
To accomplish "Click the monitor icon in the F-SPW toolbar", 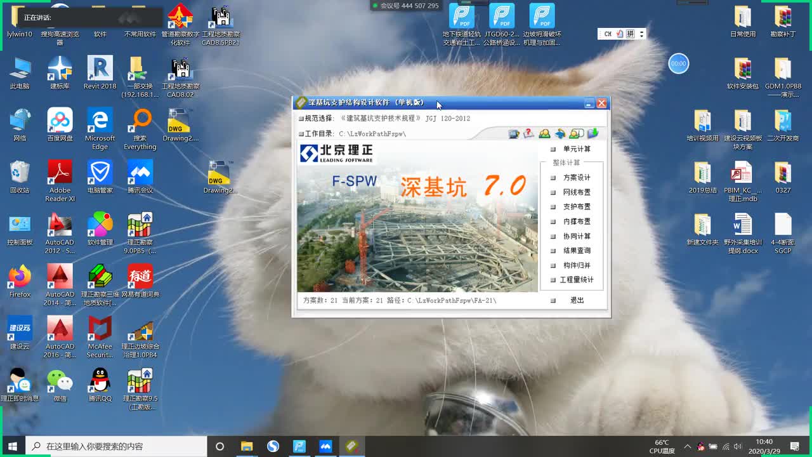I will (x=514, y=134).
